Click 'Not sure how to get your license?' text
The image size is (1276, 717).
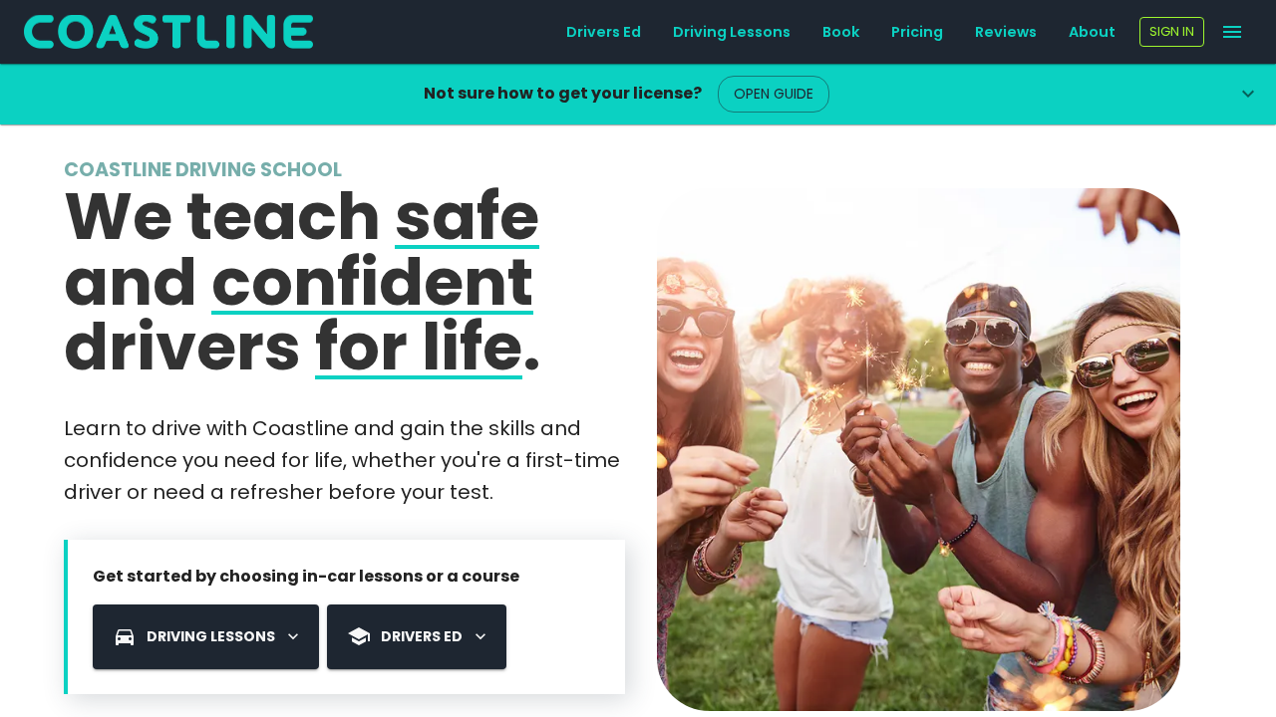coord(562,94)
